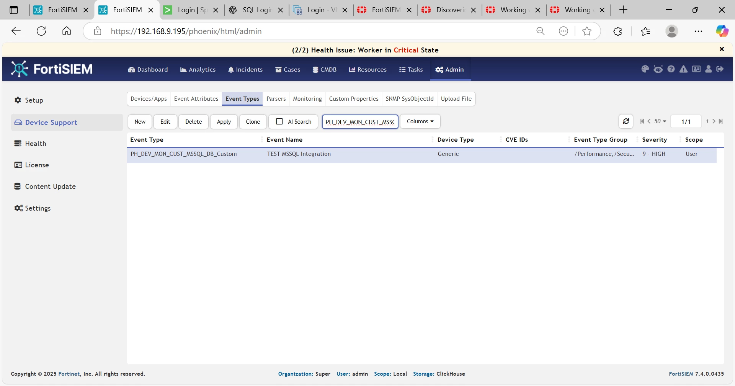Open the Dashboard menu
This screenshot has width=735, height=386.
(148, 69)
